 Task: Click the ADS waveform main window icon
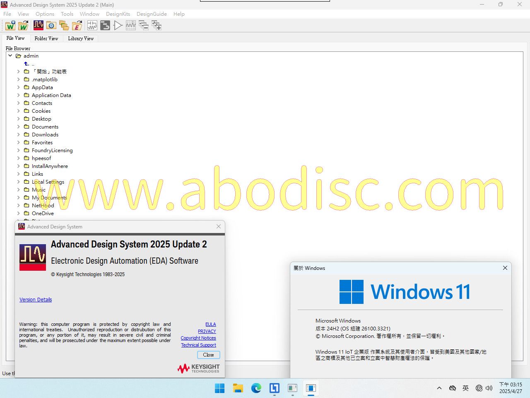(39, 26)
